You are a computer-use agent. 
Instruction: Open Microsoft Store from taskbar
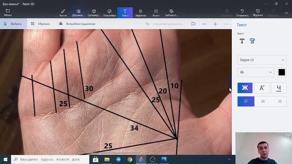tap(95, 159)
